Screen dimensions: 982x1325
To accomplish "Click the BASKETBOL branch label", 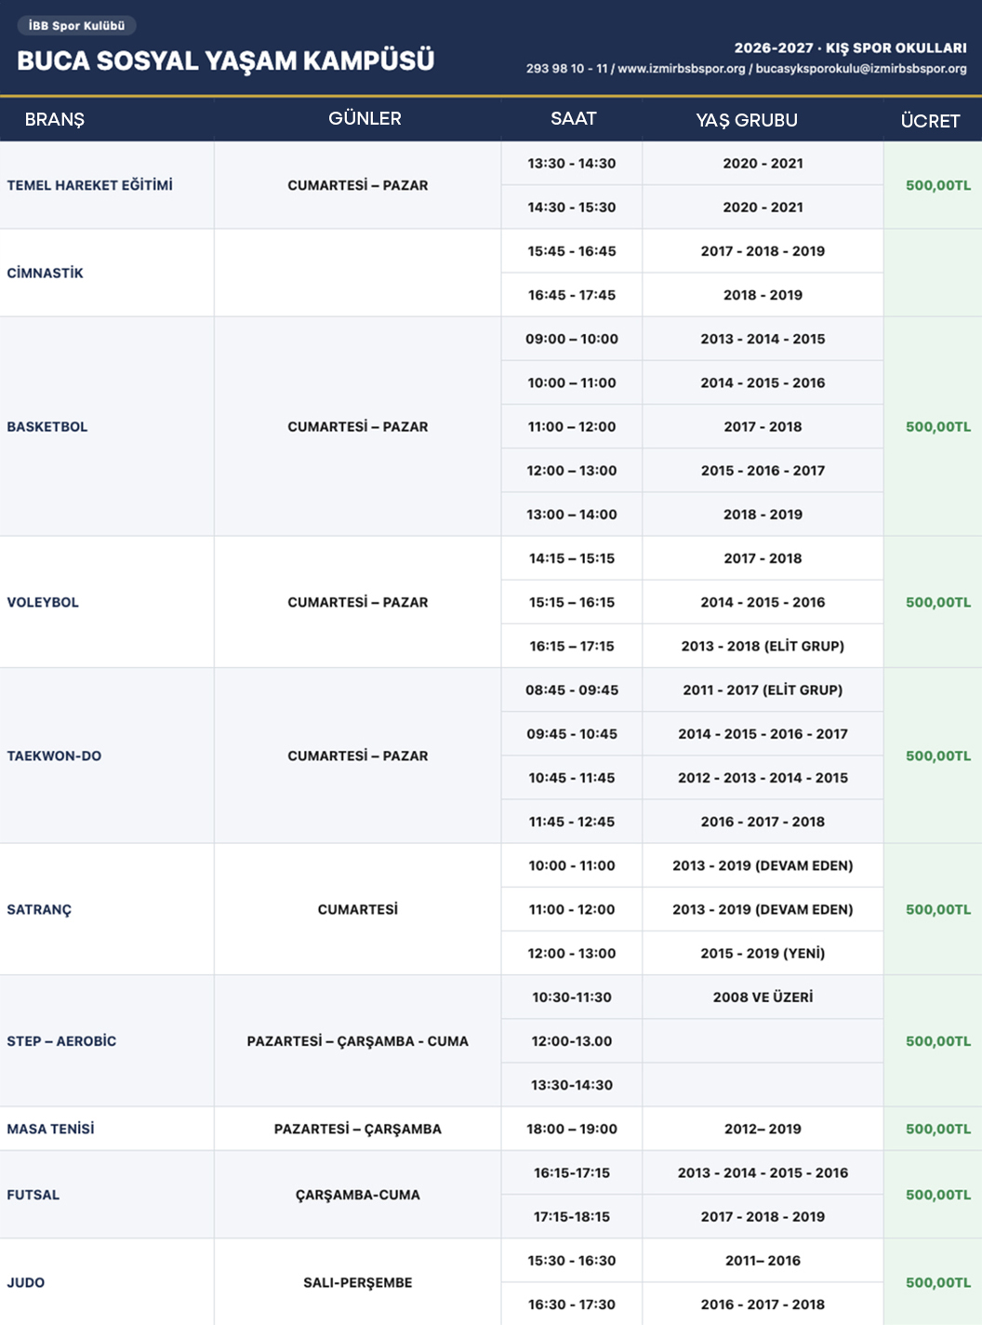I will 47,426.
